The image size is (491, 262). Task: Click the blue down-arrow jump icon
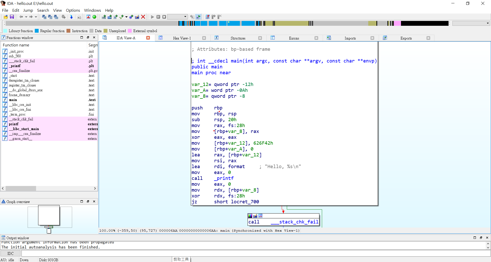coord(71,17)
